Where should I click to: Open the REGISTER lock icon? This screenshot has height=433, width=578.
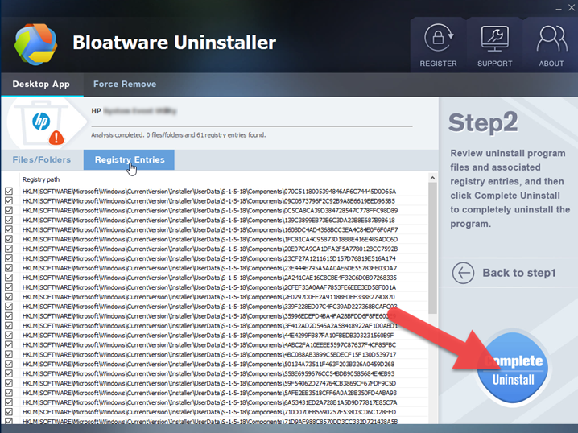point(438,38)
